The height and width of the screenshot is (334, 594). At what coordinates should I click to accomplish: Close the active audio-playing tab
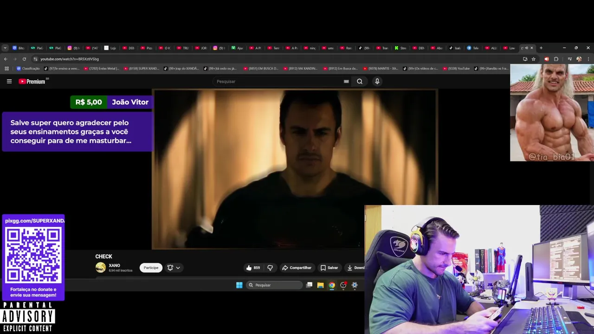pyautogui.click(x=532, y=48)
